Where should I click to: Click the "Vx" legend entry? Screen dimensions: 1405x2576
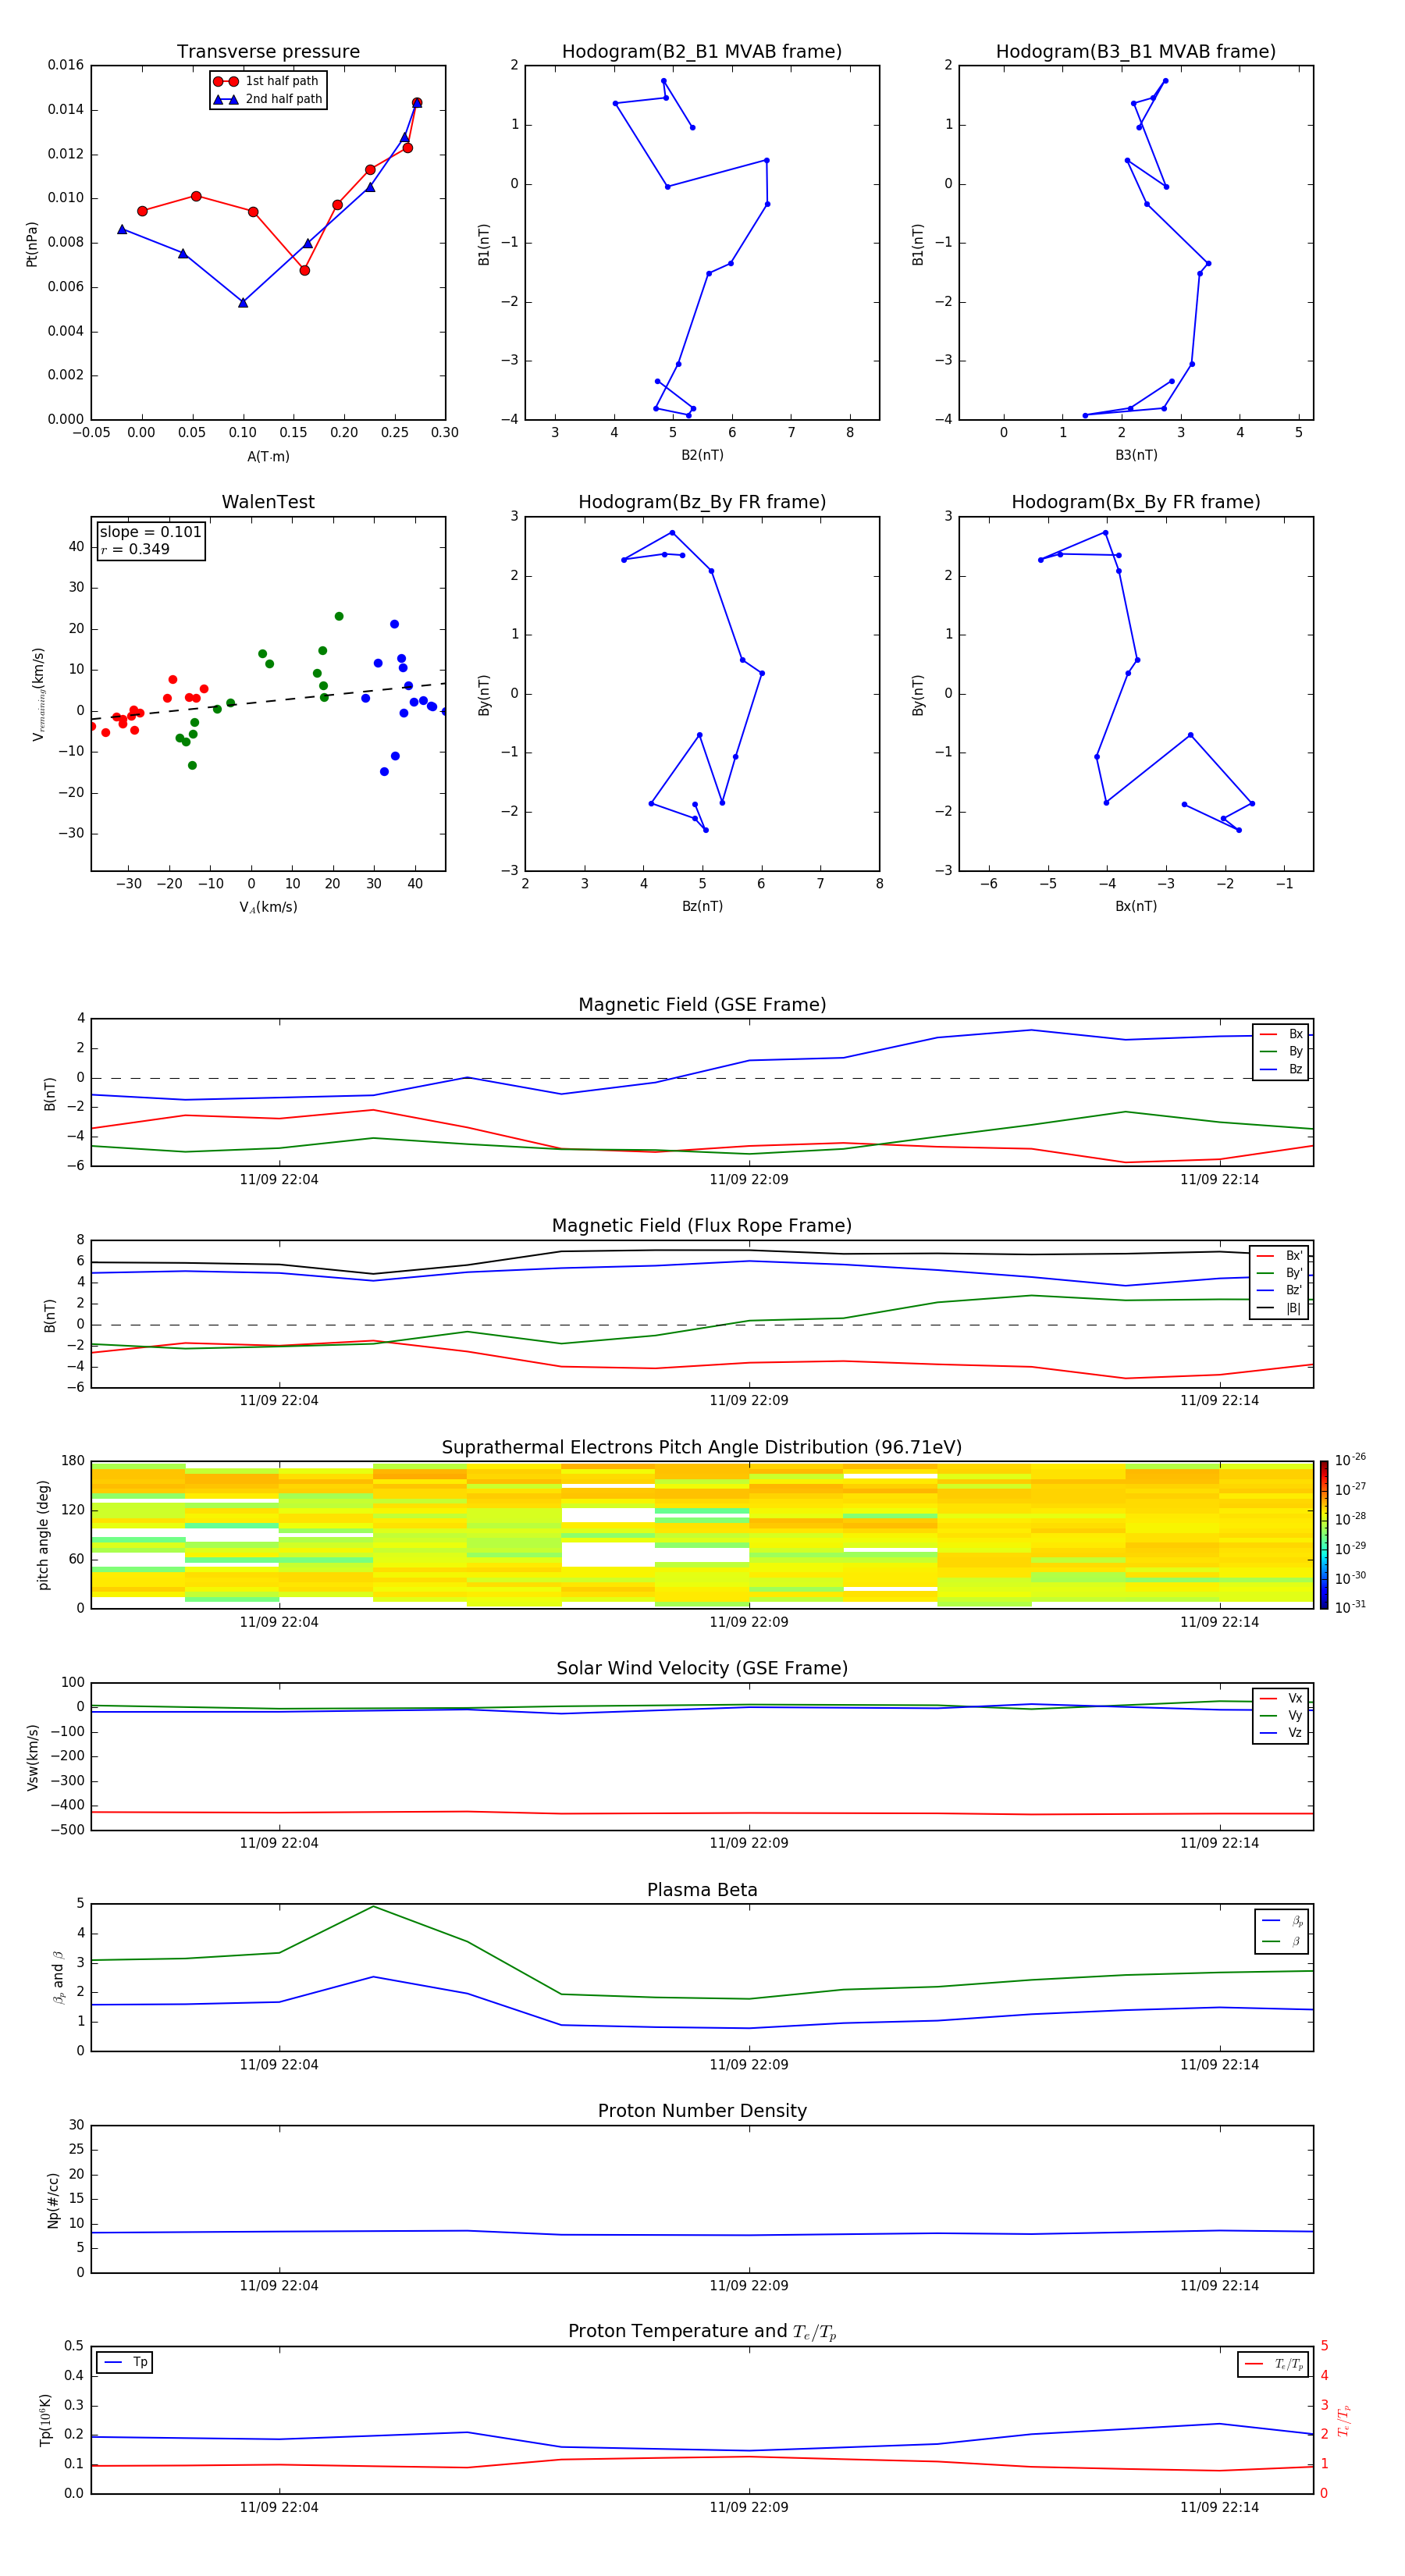coord(1281,1698)
